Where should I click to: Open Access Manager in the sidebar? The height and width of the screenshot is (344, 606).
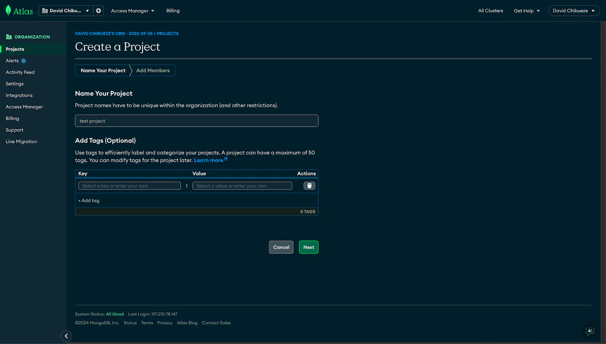[x=24, y=107]
